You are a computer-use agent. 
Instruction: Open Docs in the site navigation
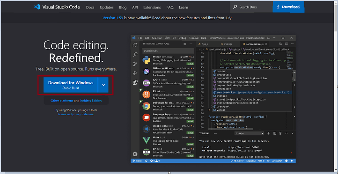click(x=90, y=7)
